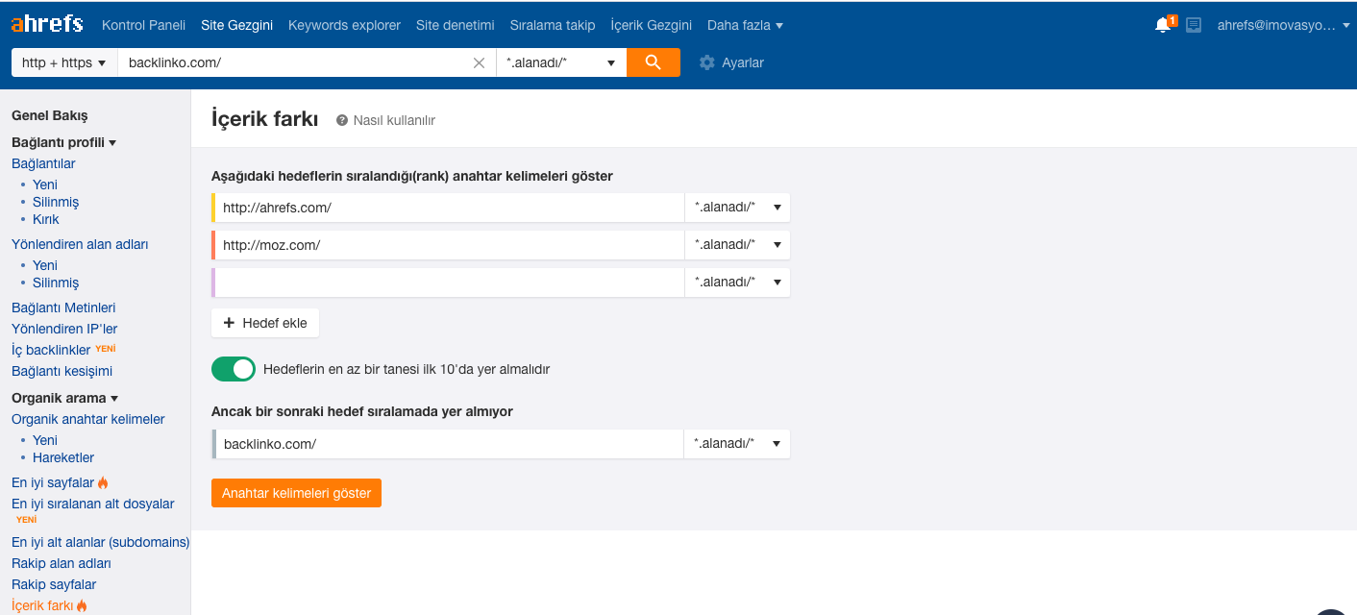Open Yönlendiren alan adları
This screenshot has height=615, width=1357.
coord(80,244)
